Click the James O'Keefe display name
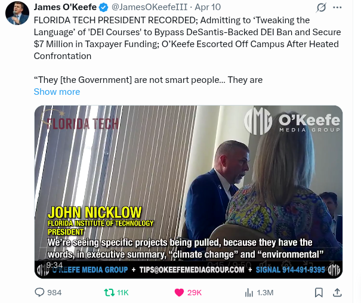 coord(65,7)
